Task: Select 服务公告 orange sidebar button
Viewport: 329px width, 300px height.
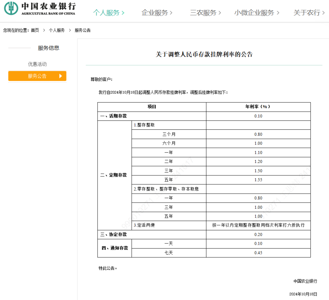Action: pyautogui.click(x=37, y=76)
